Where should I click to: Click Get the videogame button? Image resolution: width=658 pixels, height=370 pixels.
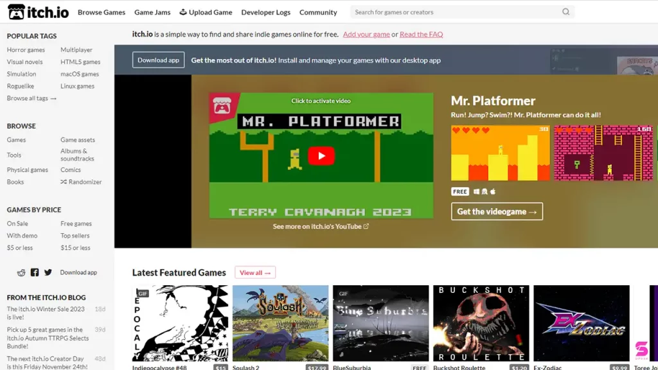pos(497,211)
